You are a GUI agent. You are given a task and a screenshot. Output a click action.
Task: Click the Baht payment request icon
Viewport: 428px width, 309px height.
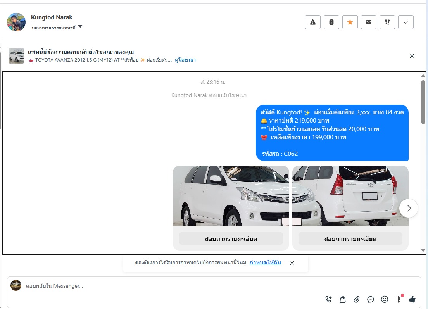(x=398, y=299)
